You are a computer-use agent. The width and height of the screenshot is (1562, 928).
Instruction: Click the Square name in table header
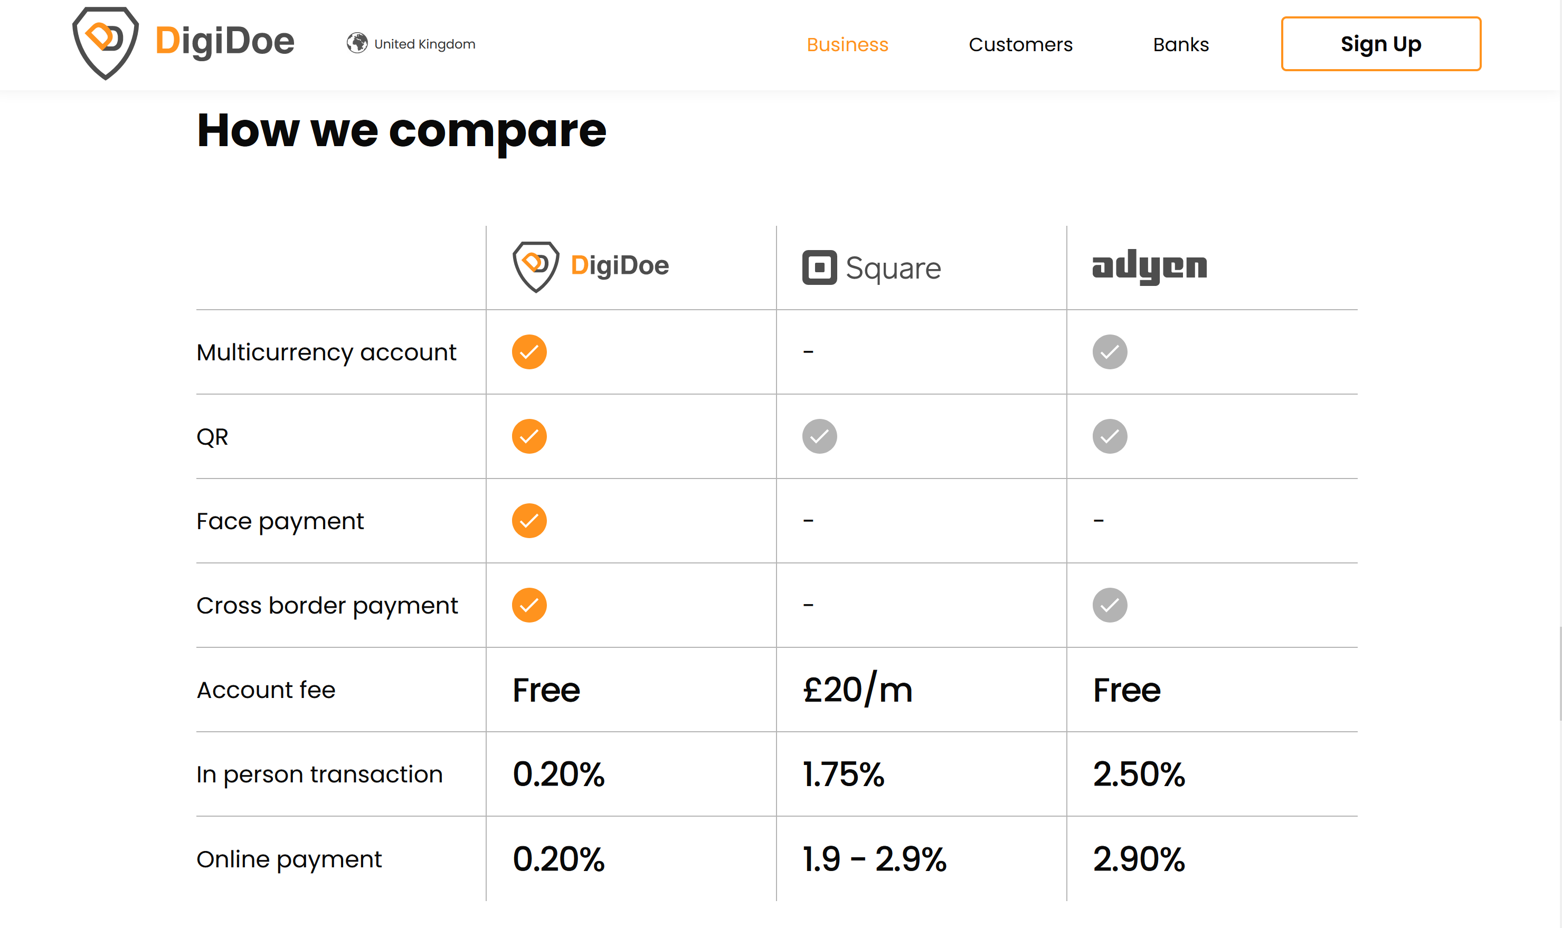coord(893,269)
